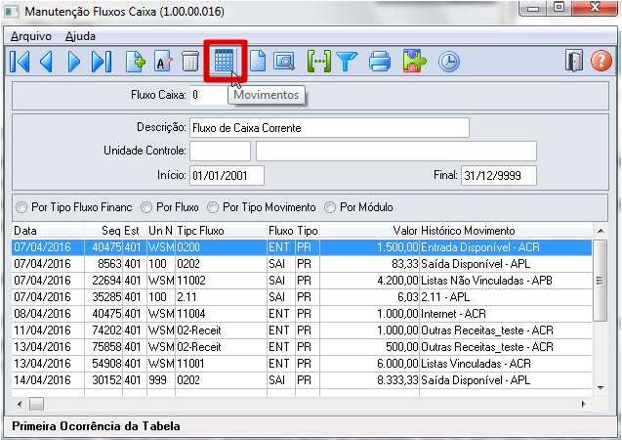The image size is (622, 440).
Task: Go to previous record arrow
Action: 47,62
